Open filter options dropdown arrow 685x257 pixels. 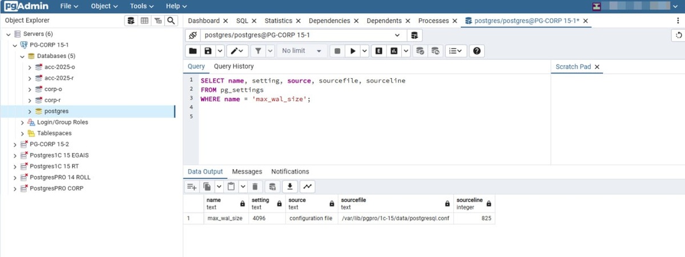pos(269,51)
